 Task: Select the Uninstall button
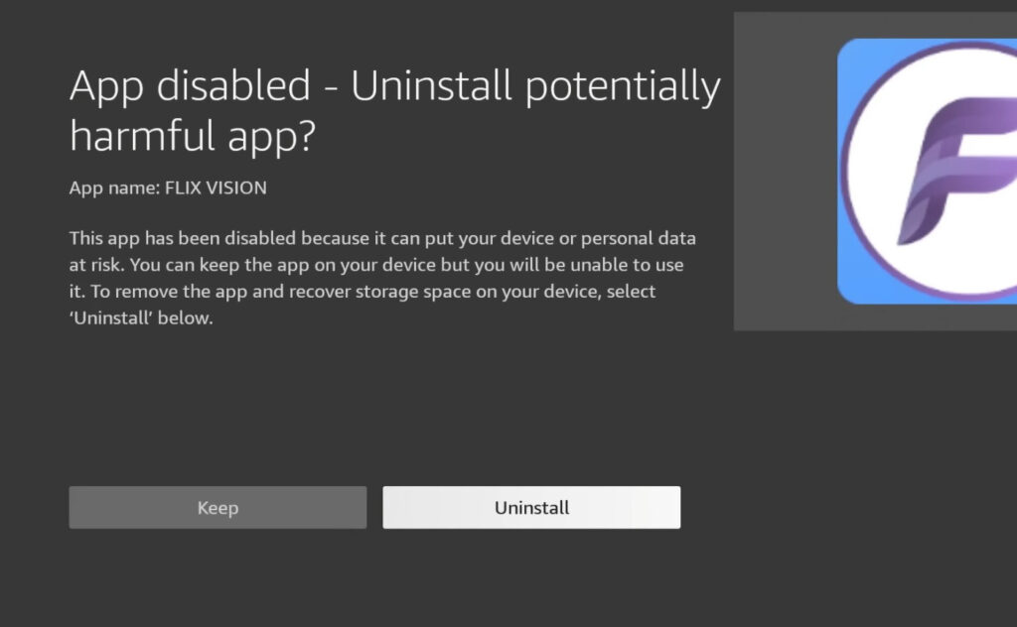tap(531, 507)
